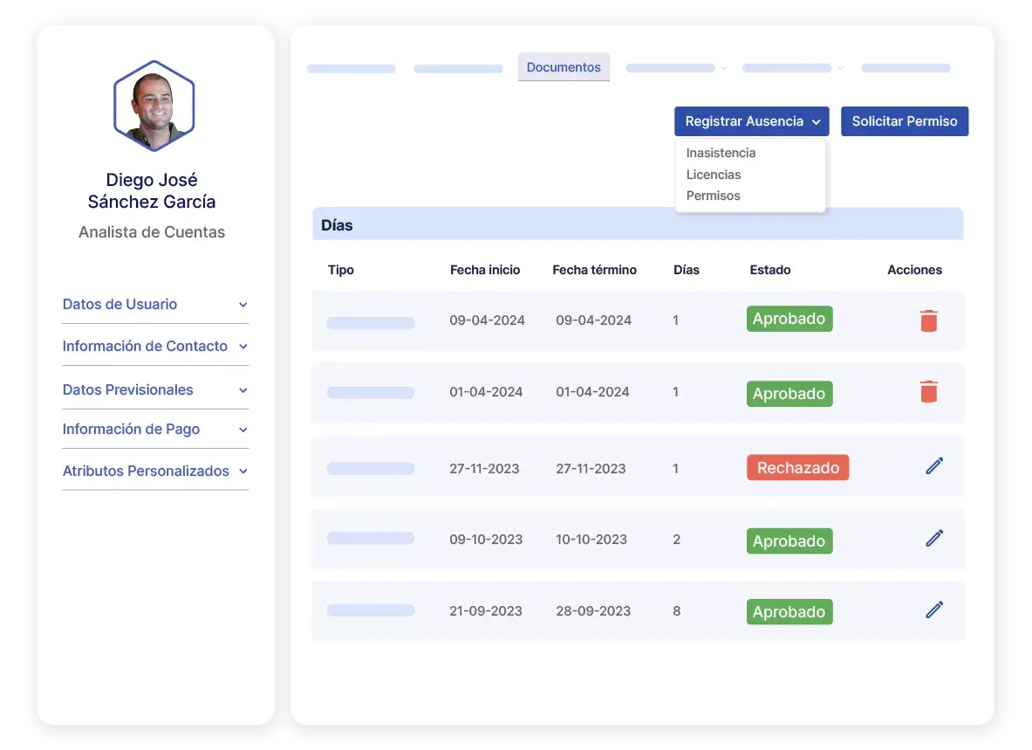Viewport: 1032px width, 750px height.
Task: Select Inasistencia from the open menu
Action: [720, 152]
